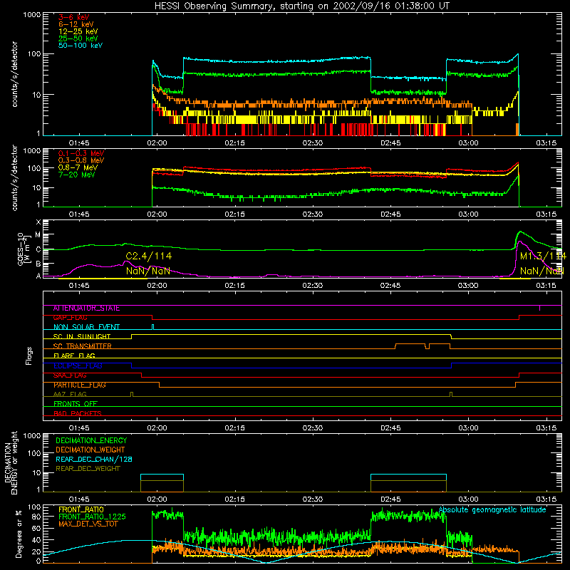Select the 6-12 keV legend label
Viewport: 570px width, 570px height.
pos(76,24)
